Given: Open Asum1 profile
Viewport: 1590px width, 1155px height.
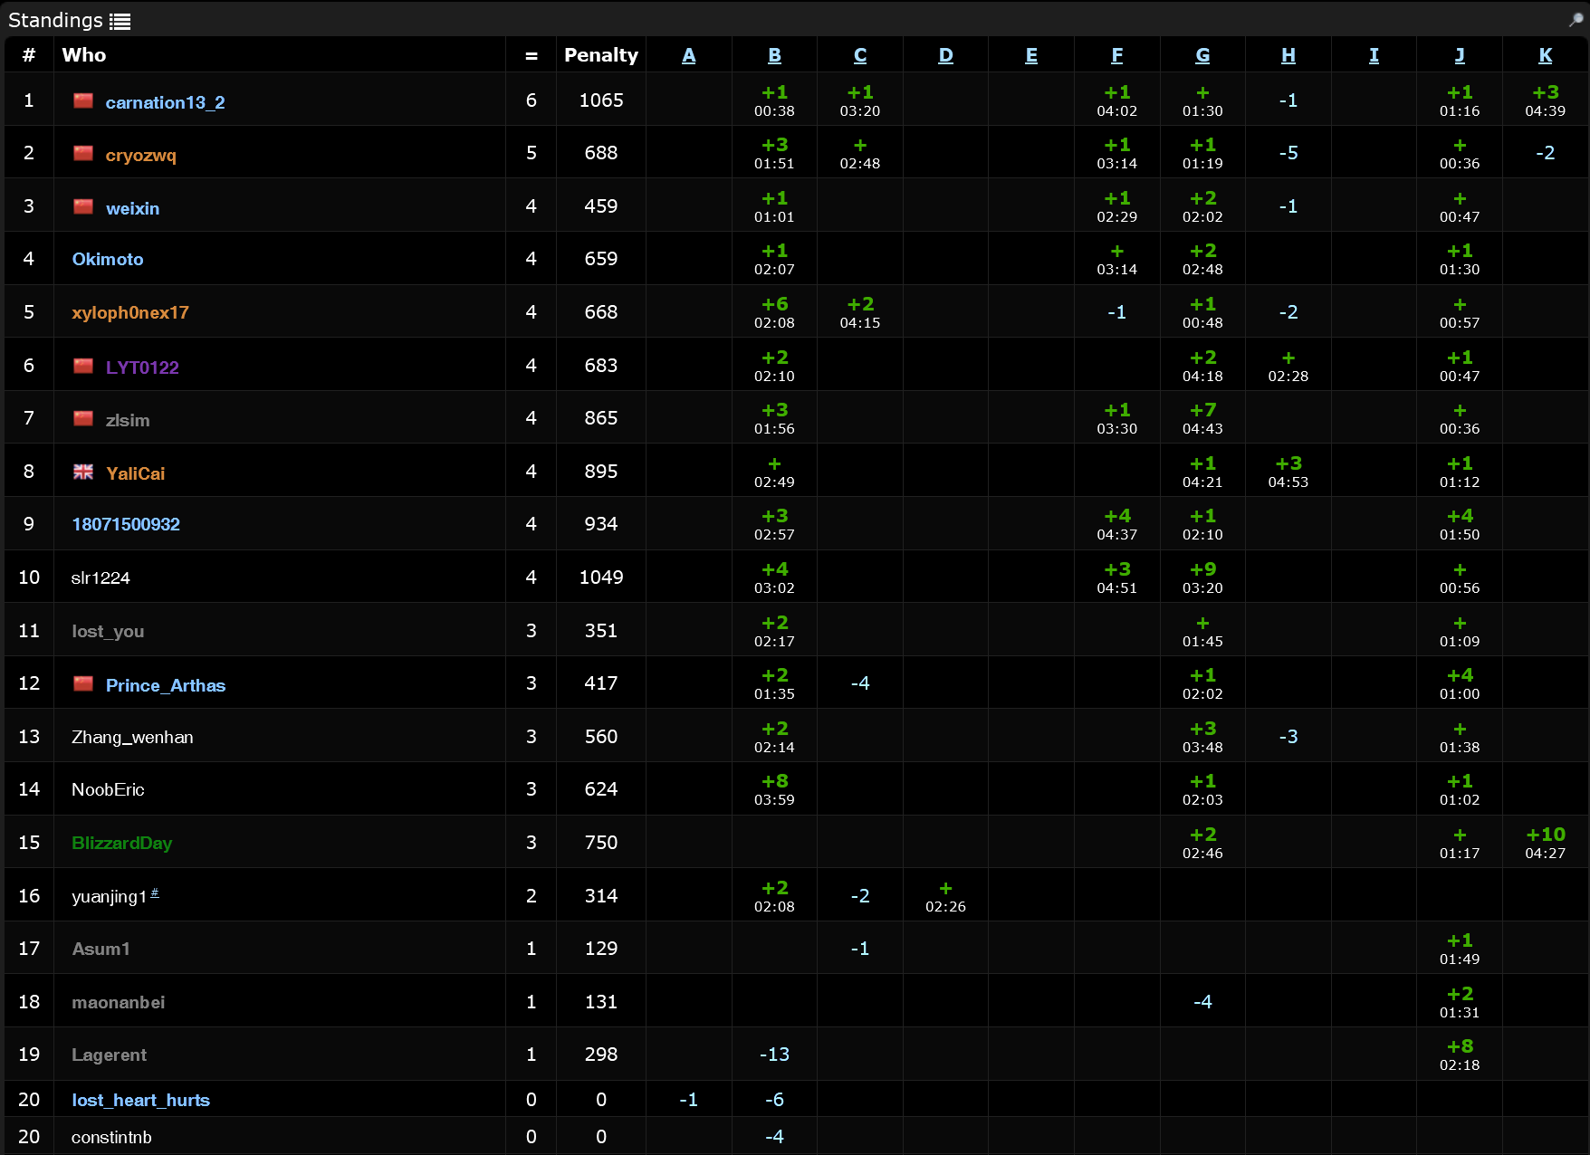Looking at the screenshot, I should [x=101, y=949].
